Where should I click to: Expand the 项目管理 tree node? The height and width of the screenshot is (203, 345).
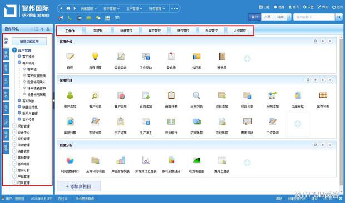[x=14, y=126]
